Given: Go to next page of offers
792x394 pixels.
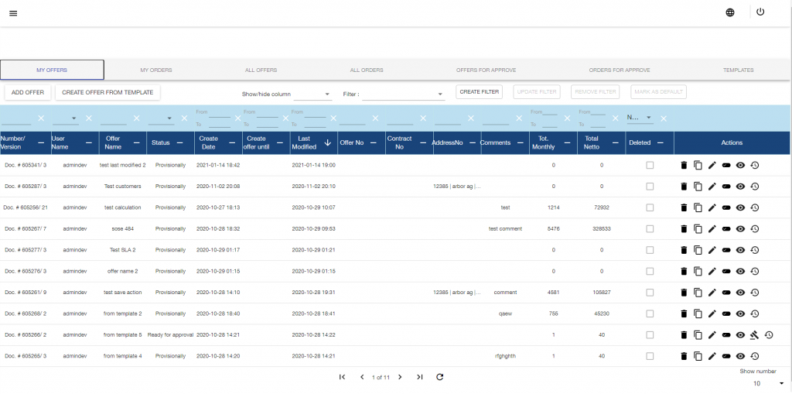Looking at the screenshot, I should click(x=400, y=377).
